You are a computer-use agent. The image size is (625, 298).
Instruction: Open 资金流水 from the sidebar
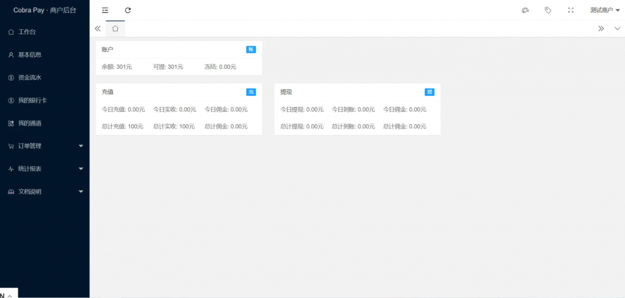[29, 78]
